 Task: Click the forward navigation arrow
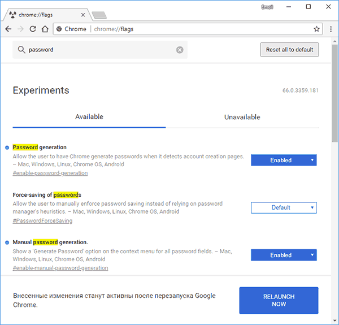[20, 29]
